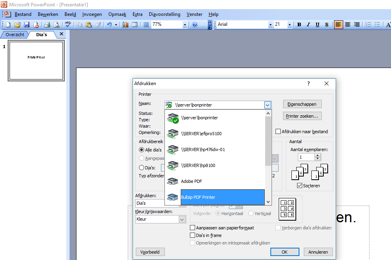This screenshot has height=260, width=391.
Task: Choose Adobe PDF printer in list
Action: point(215,181)
